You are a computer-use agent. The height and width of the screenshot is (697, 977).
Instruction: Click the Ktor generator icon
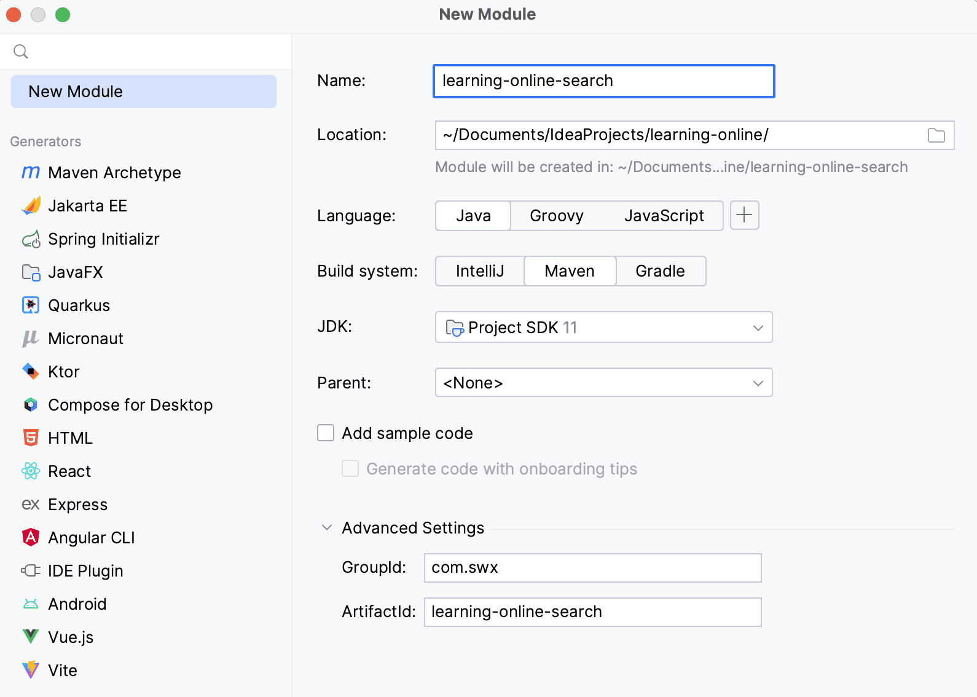pos(31,372)
